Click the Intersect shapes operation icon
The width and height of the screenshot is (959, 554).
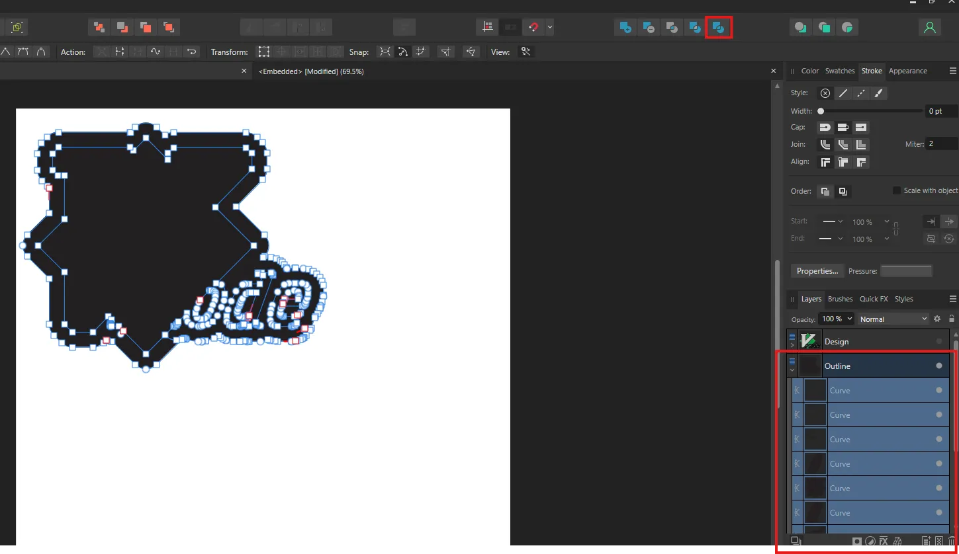coord(672,26)
